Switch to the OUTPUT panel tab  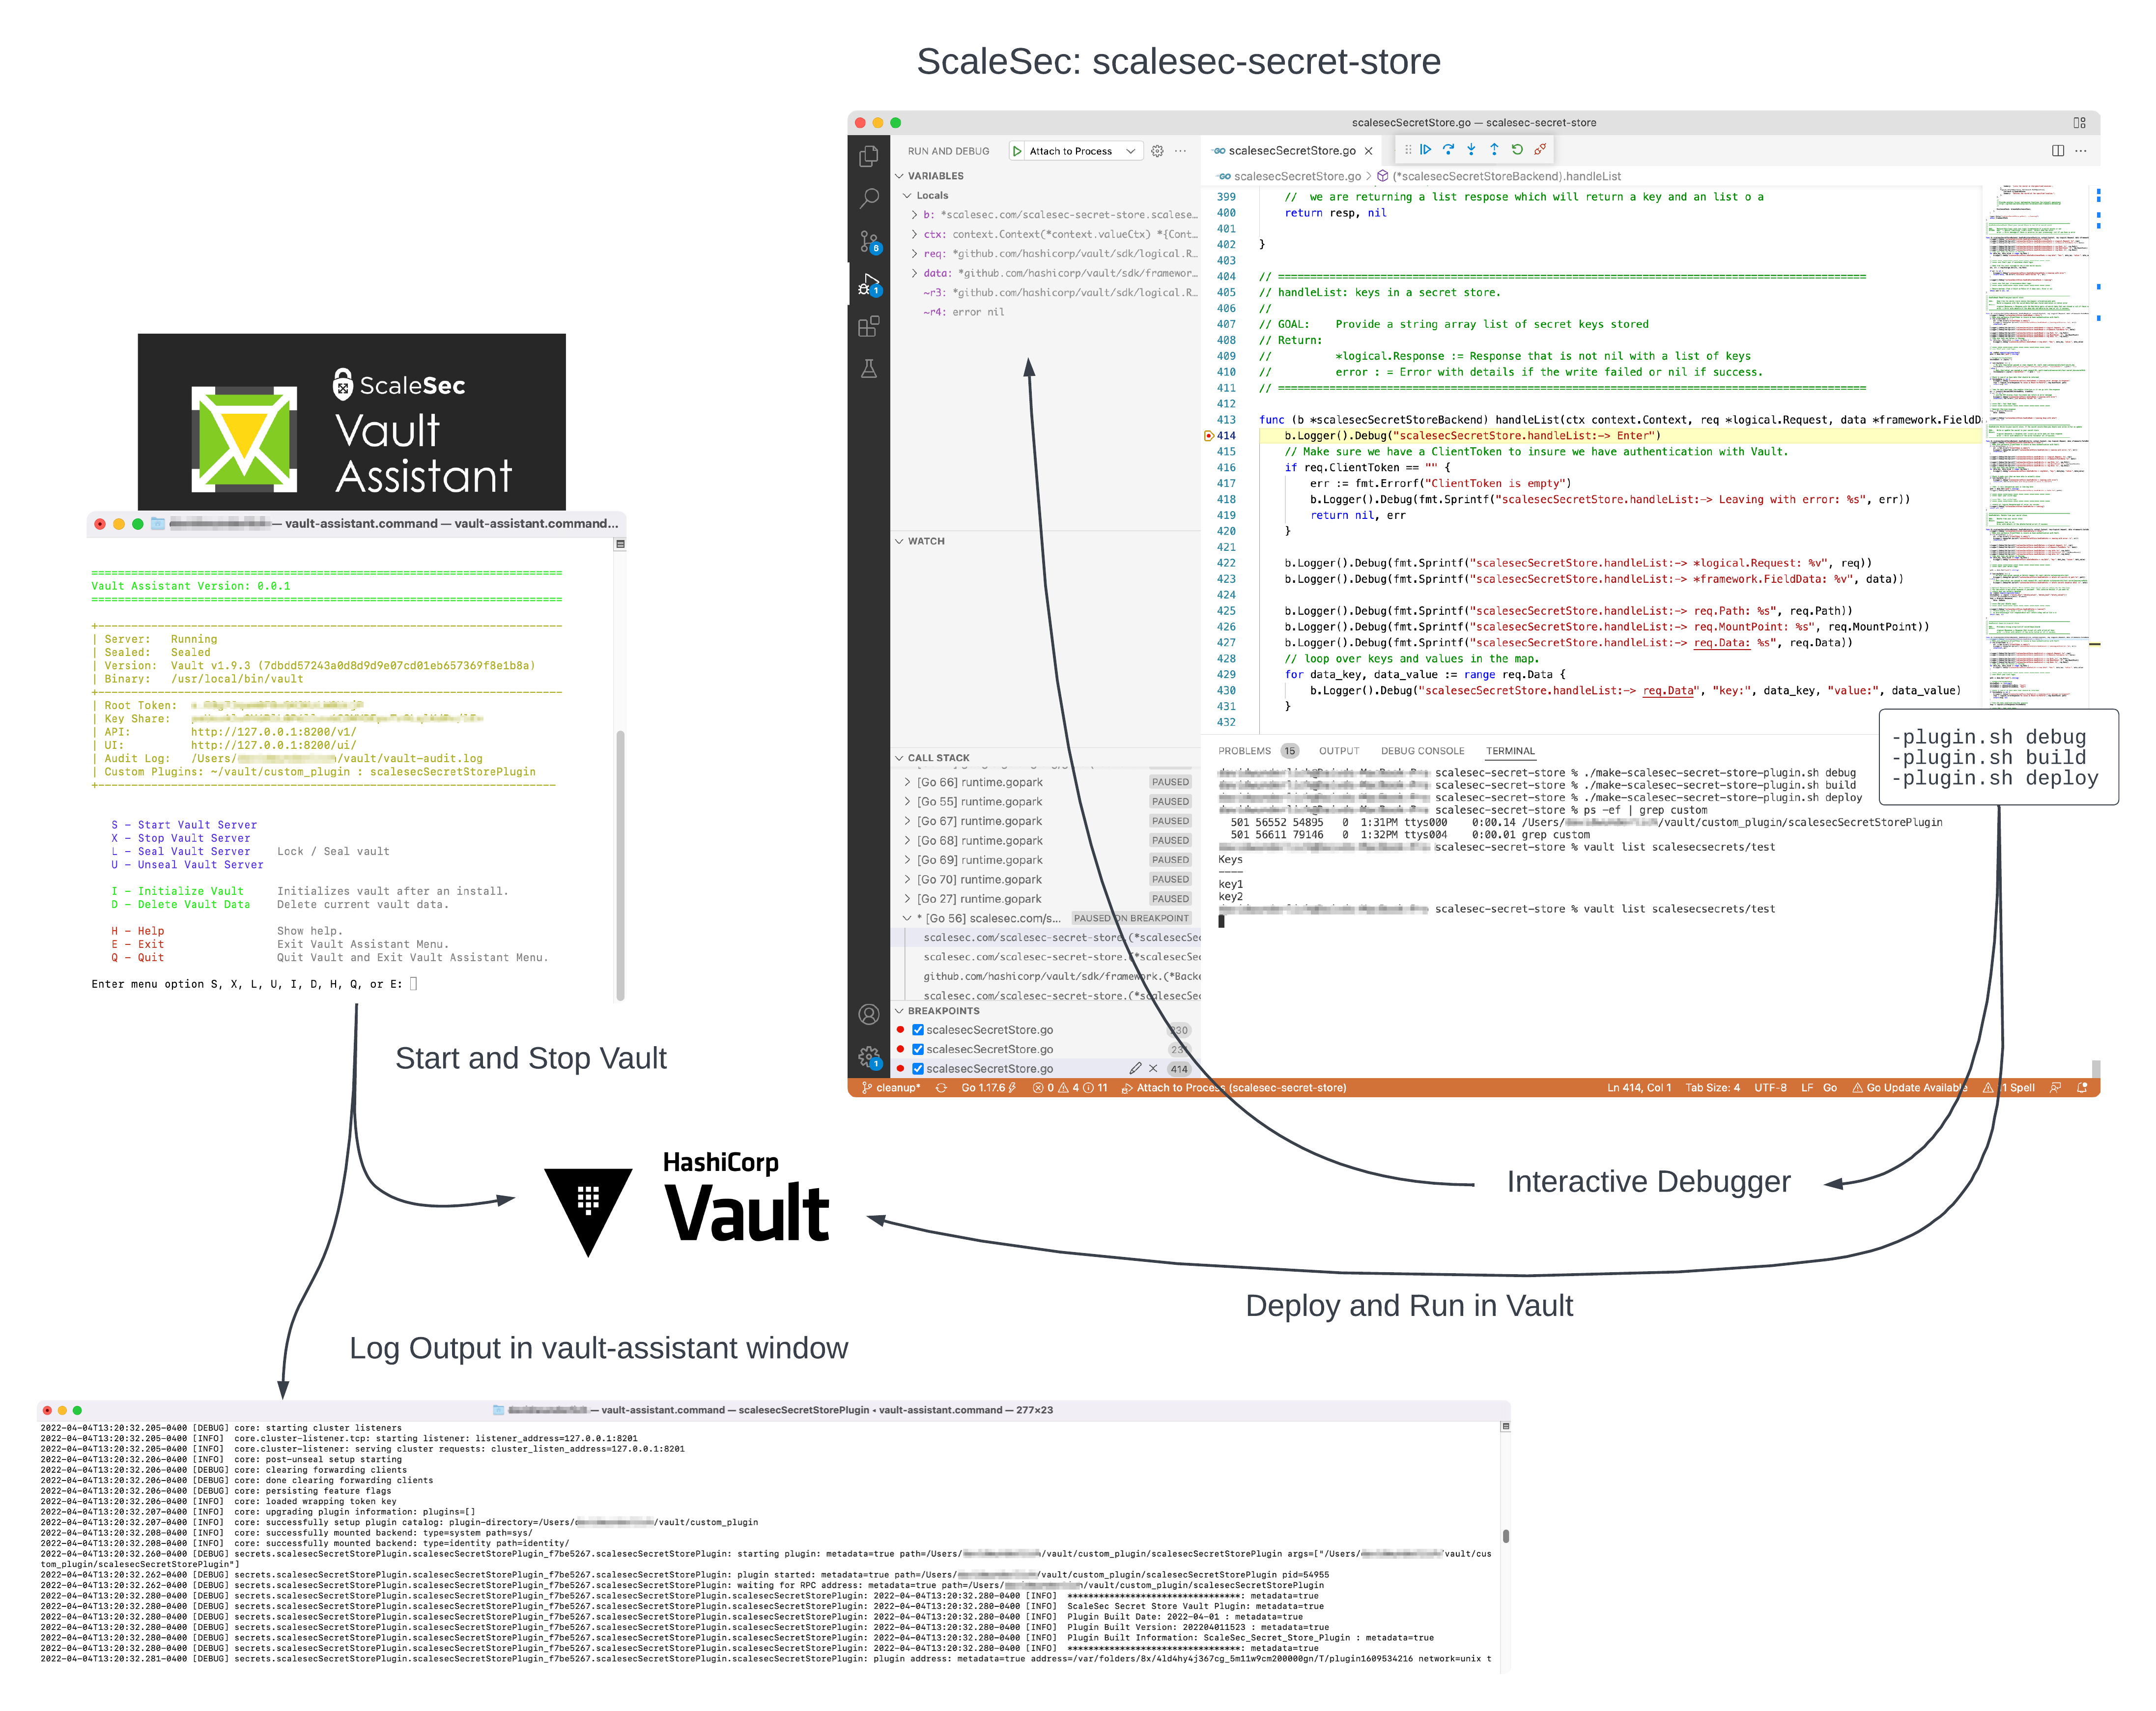point(1338,751)
